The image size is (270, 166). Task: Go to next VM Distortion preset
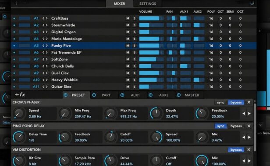pos(249,161)
